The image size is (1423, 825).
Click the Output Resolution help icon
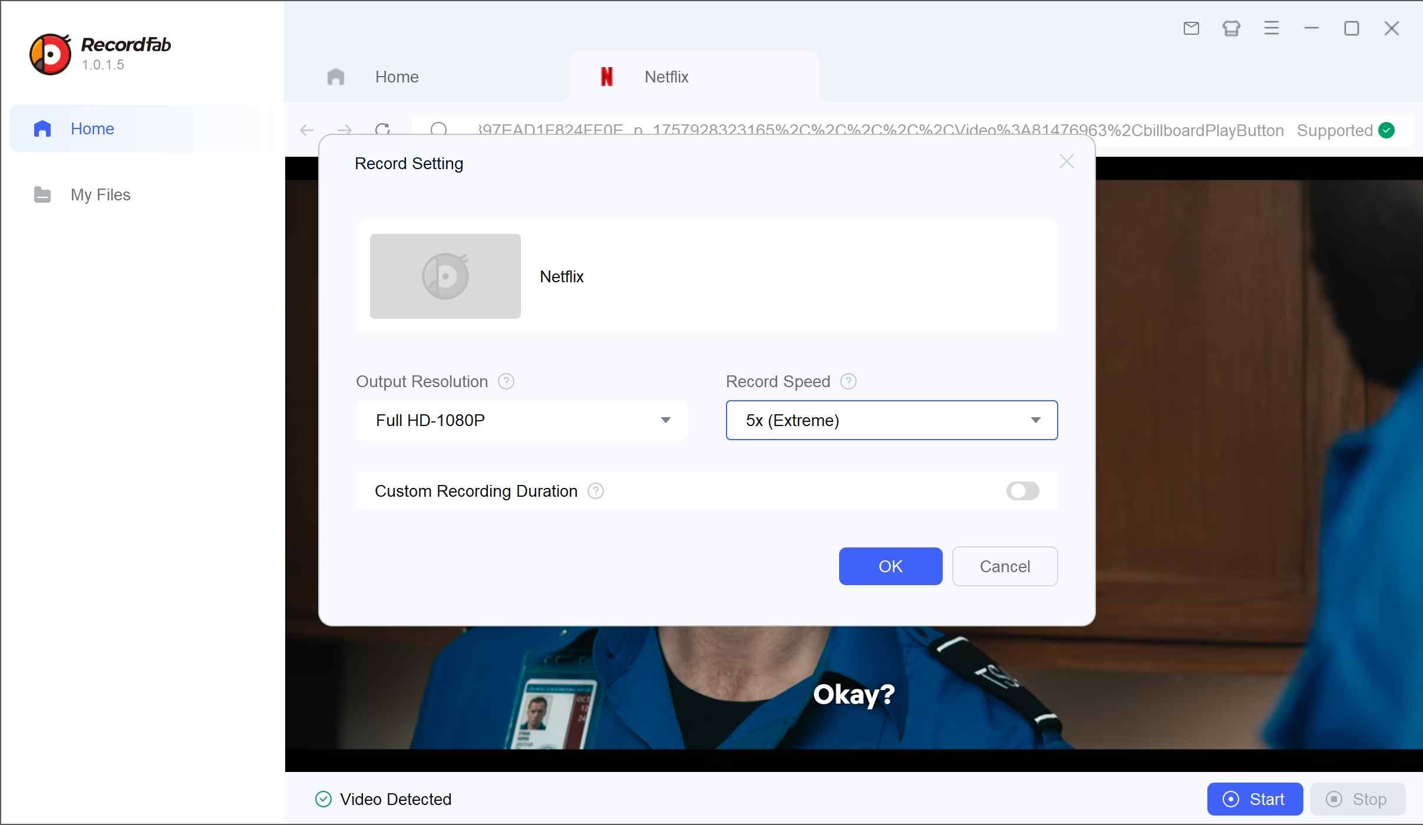point(506,382)
